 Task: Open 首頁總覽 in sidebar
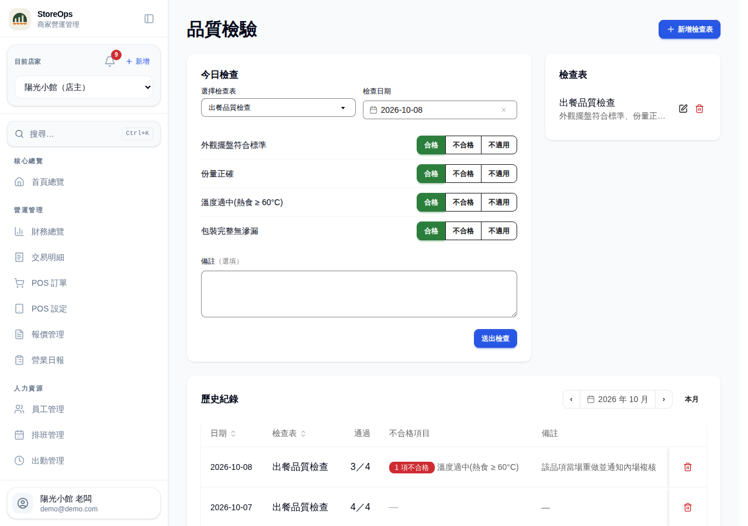[84, 182]
